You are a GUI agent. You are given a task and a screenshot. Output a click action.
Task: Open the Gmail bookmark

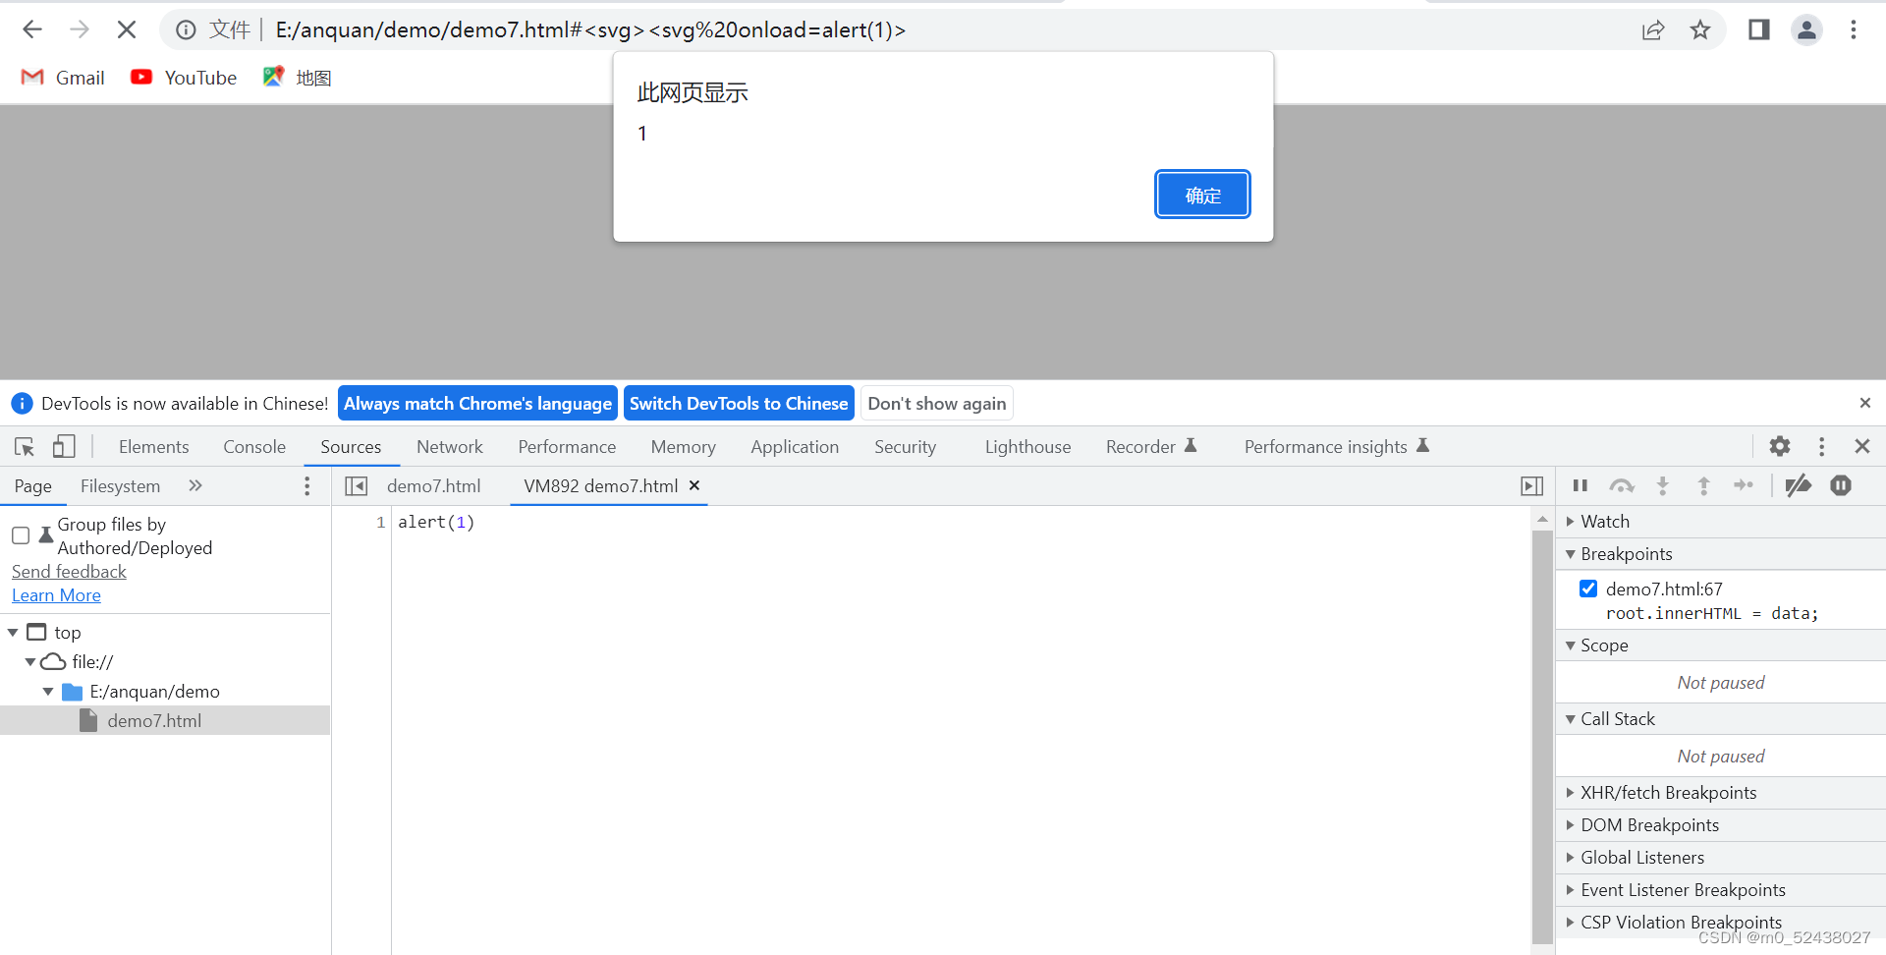(x=63, y=78)
